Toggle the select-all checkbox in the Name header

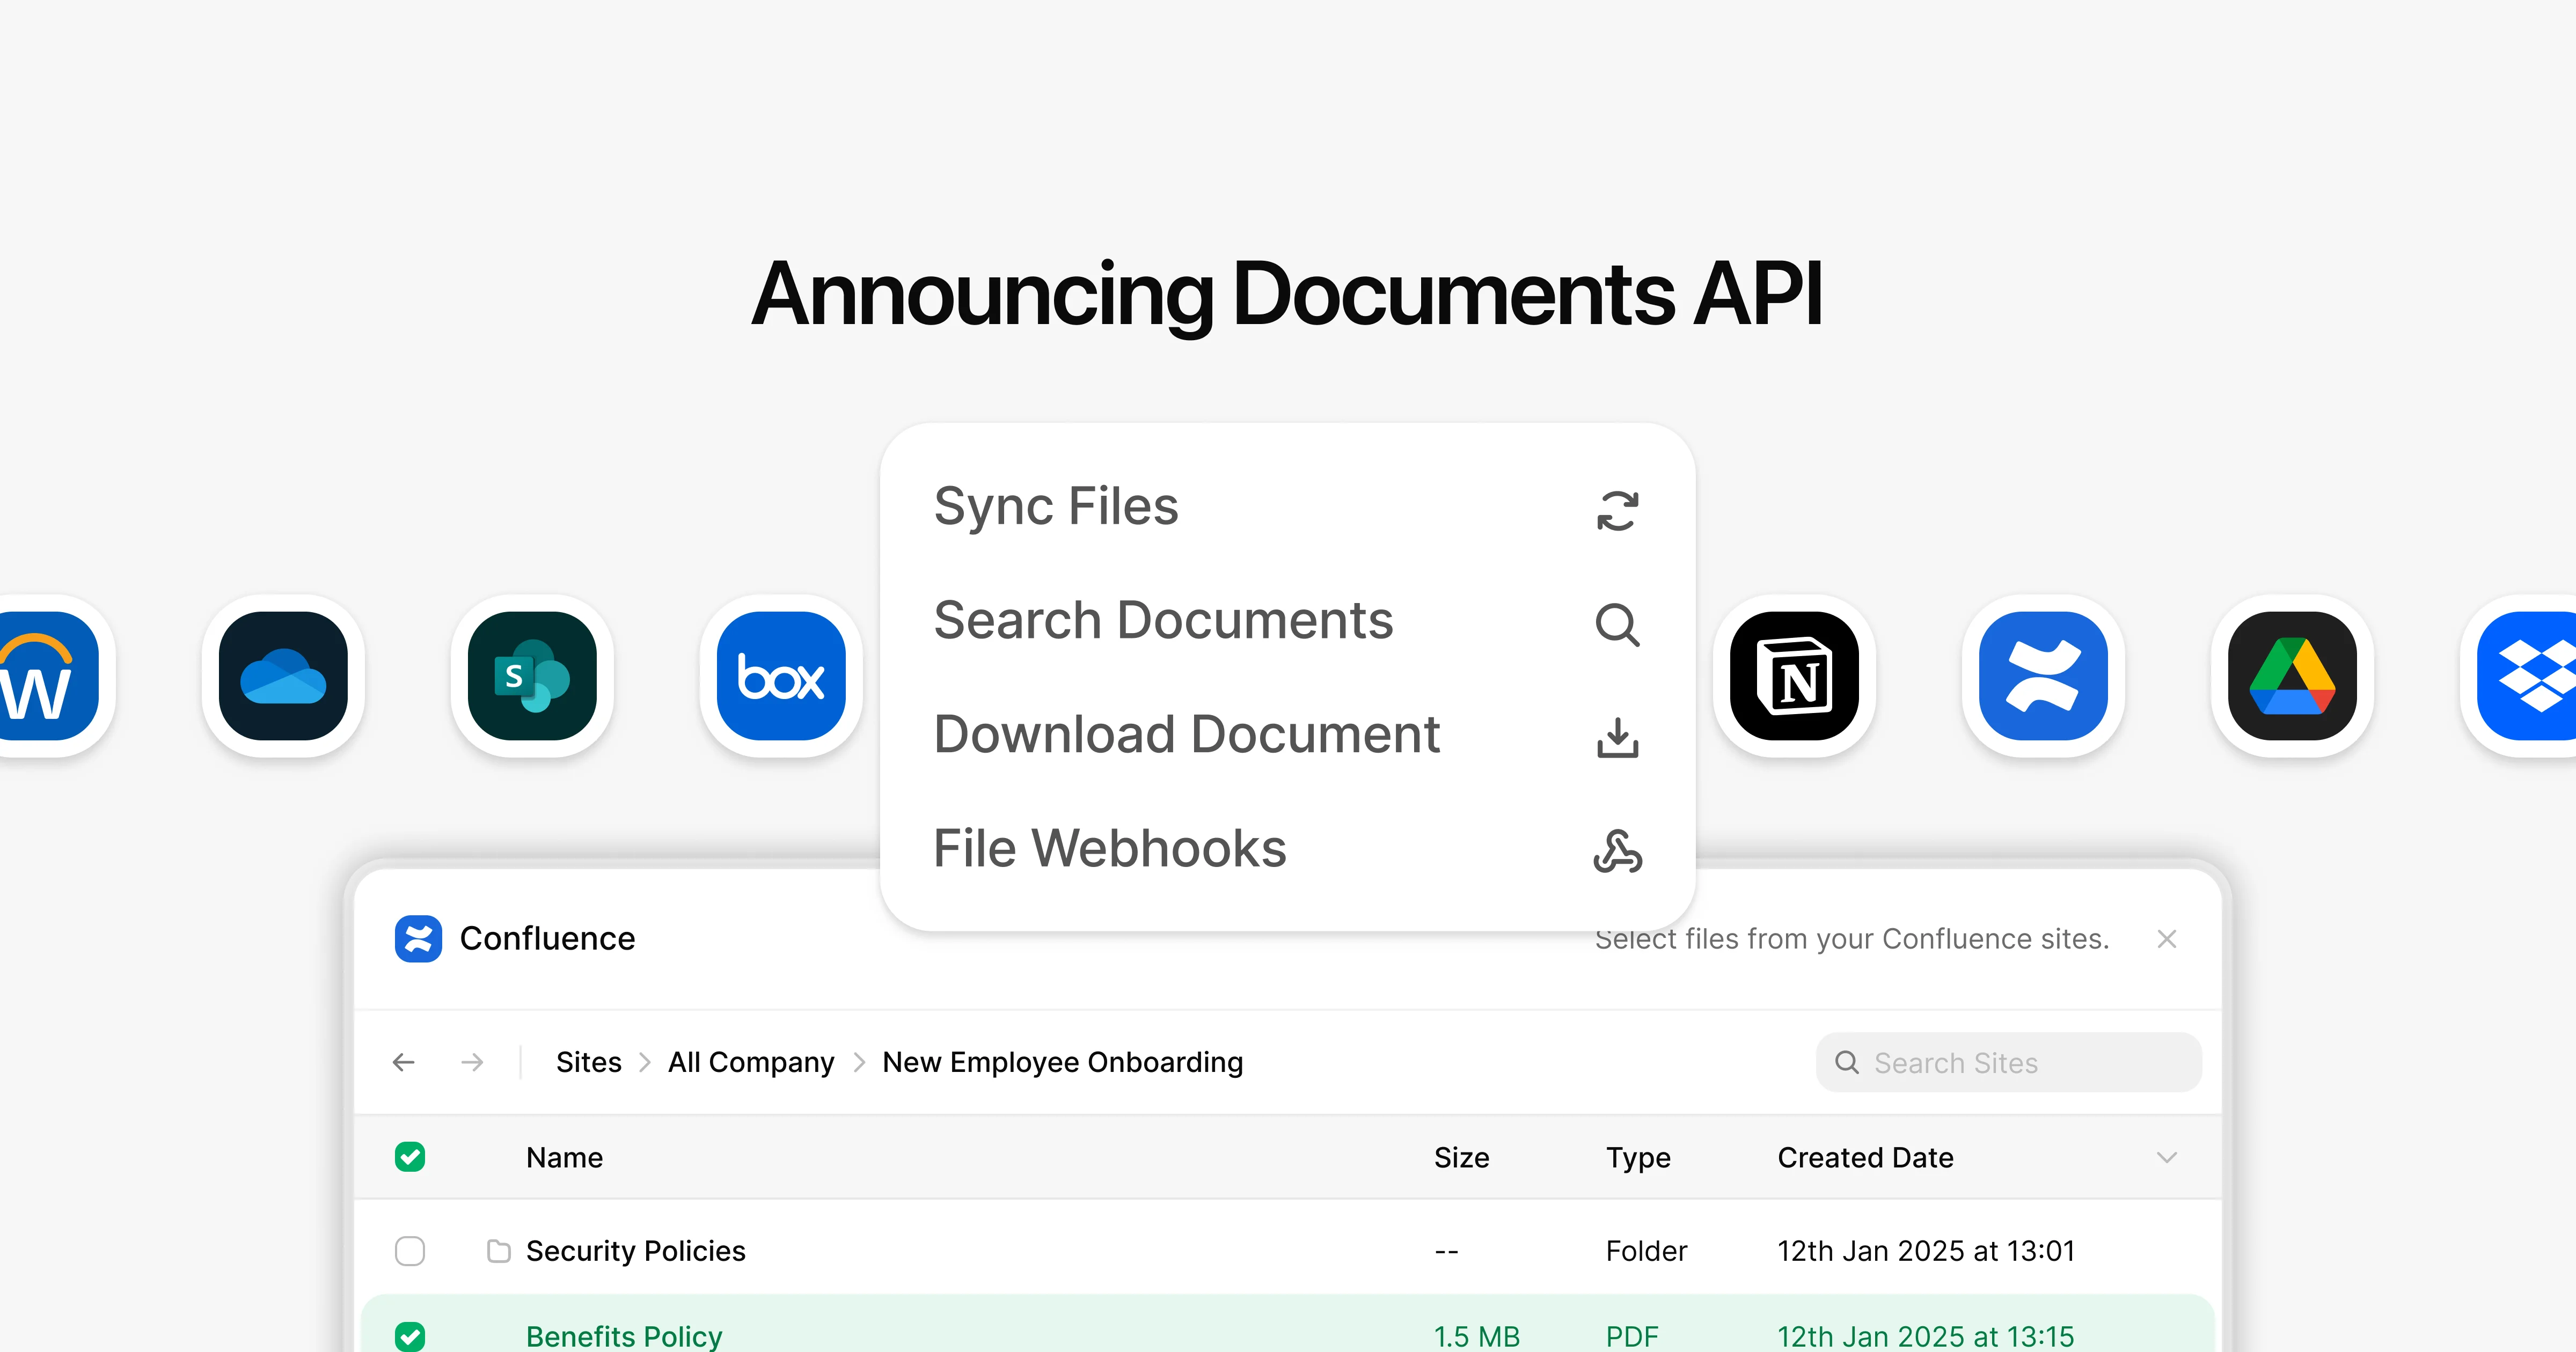click(410, 1157)
